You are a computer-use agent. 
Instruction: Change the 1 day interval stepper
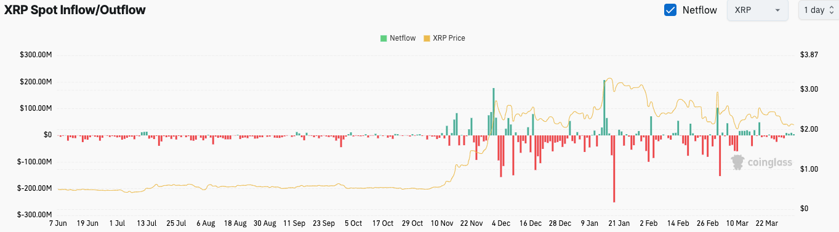(819, 10)
